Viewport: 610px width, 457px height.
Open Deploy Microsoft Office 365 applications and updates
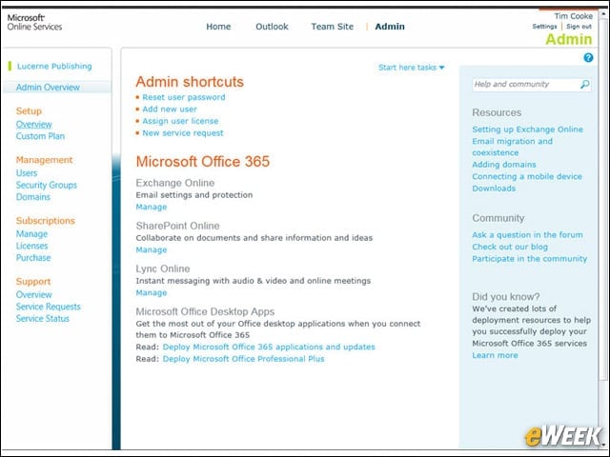click(269, 347)
